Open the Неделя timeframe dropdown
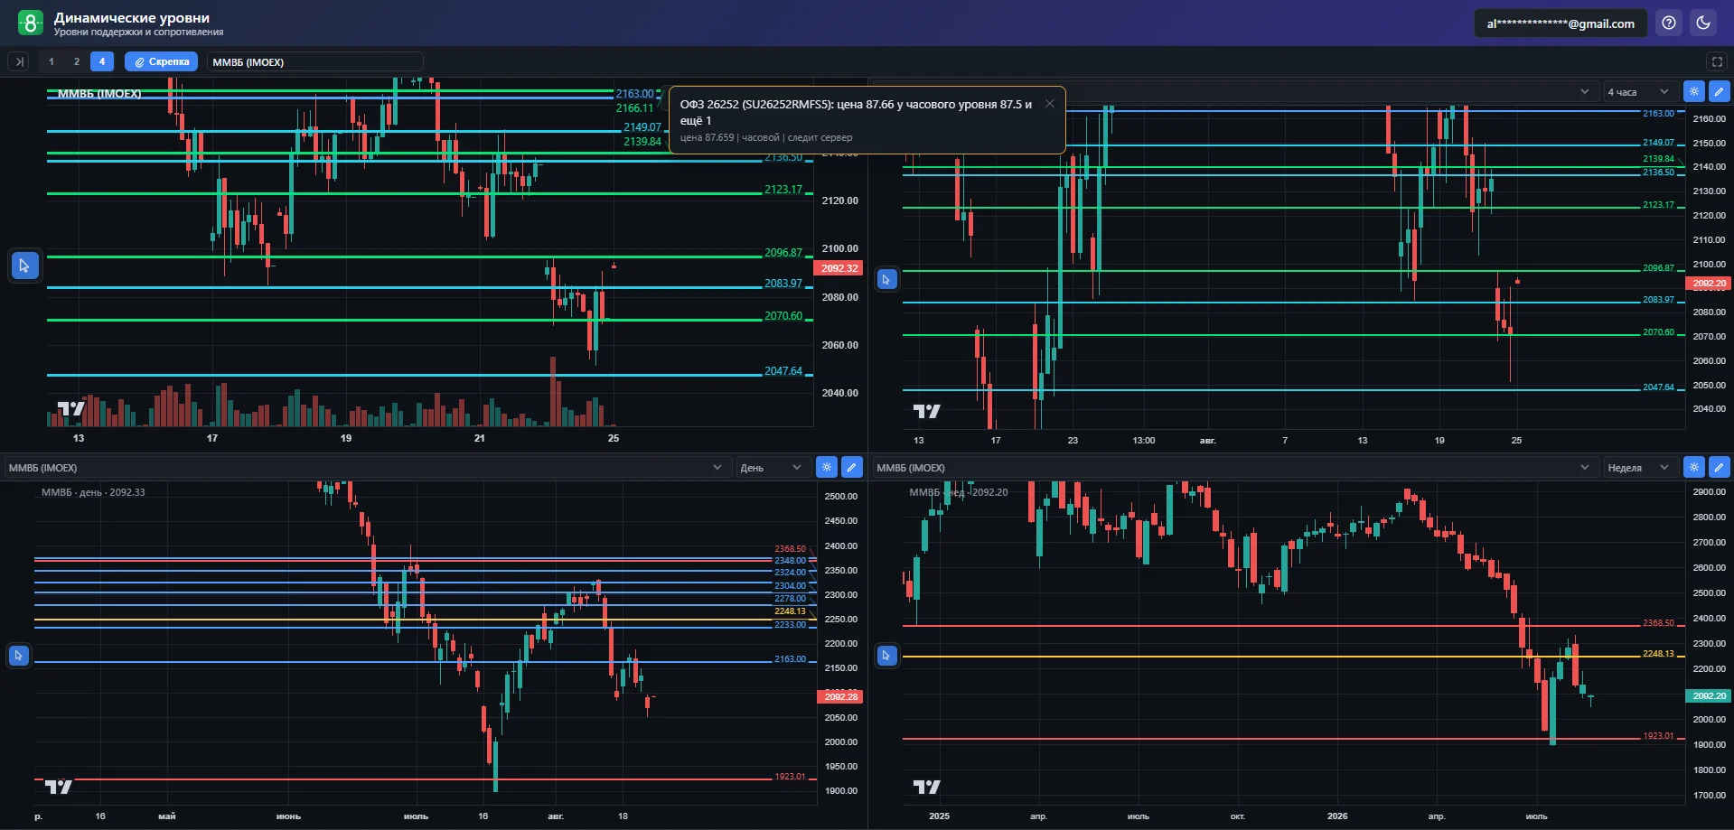Screen dimensions: 1734x830 (1638, 467)
